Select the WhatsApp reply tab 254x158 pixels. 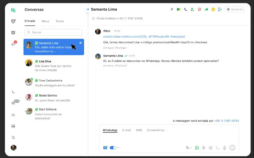[x=110, y=130]
